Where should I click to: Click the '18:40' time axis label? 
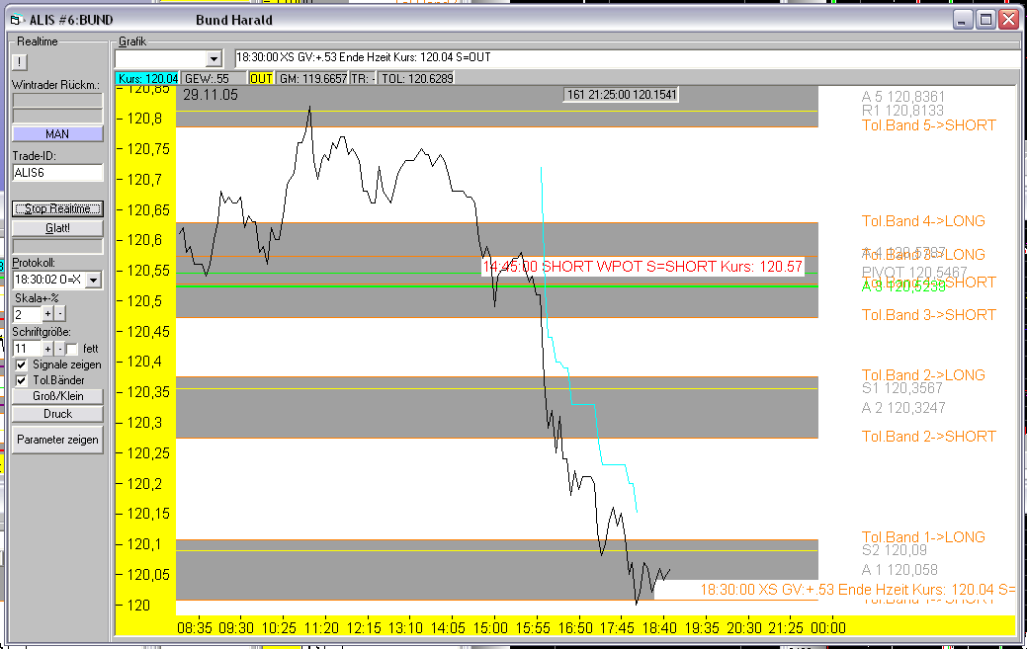point(659,628)
